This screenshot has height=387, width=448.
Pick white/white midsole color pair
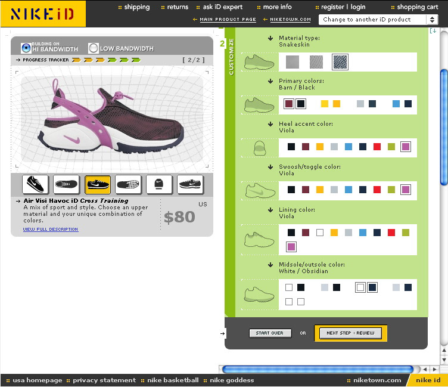[x=295, y=302]
